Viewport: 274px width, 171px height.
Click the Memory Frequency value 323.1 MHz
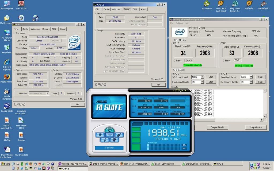tap(136, 34)
